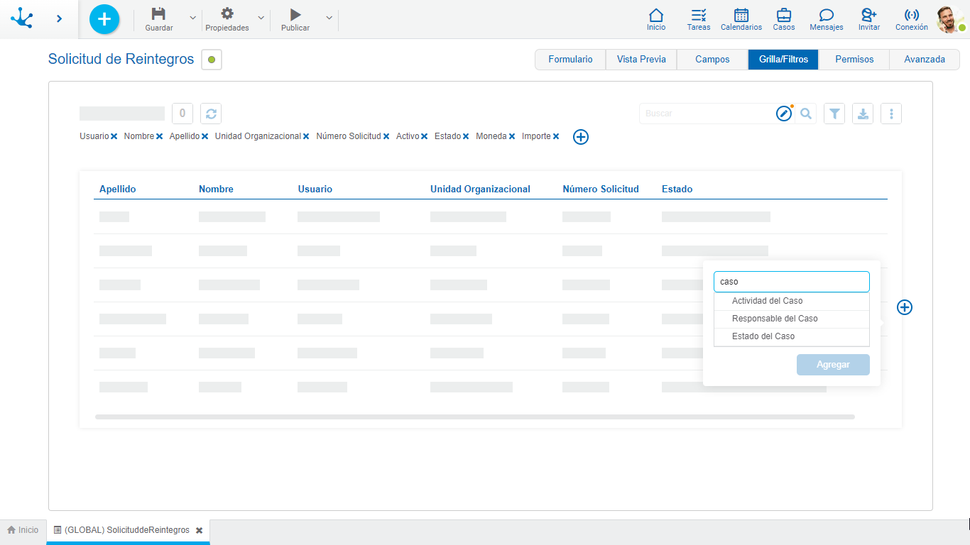Remove the Usuario filter tag
This screenshot has height=545, width=970.
(114, 136)
